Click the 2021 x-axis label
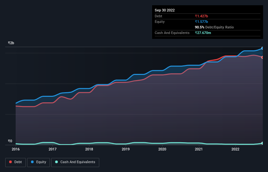The height and width of the screenshot is (172, 268). pos(199,149)
